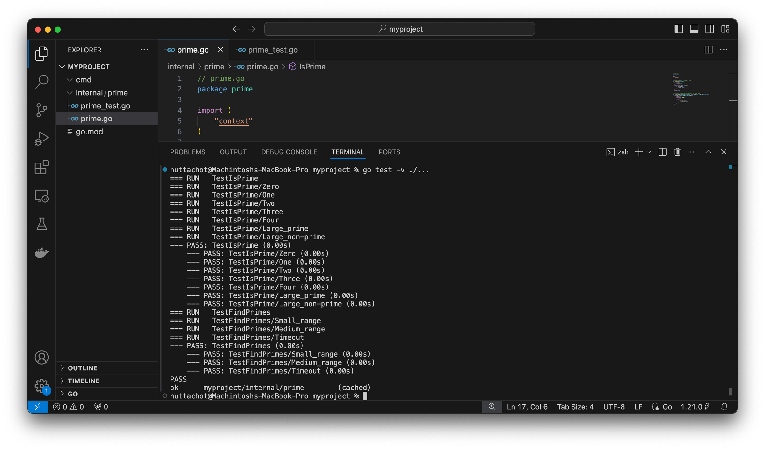Open the Testing view
Screen dimensions: 765x450
pyautogui.click(x=42, y=224)
